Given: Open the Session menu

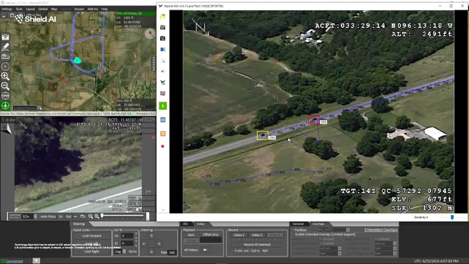Looking at the screenshot, I should [79, 9].
